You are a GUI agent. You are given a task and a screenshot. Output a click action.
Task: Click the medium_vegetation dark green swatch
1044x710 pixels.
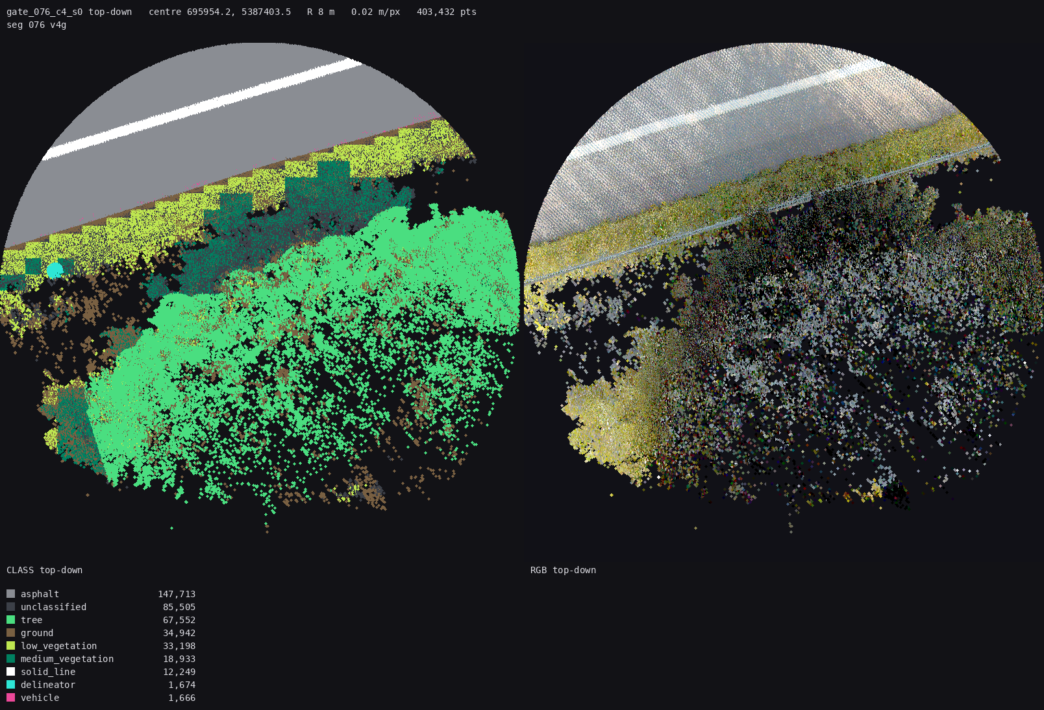click(10, 659)
